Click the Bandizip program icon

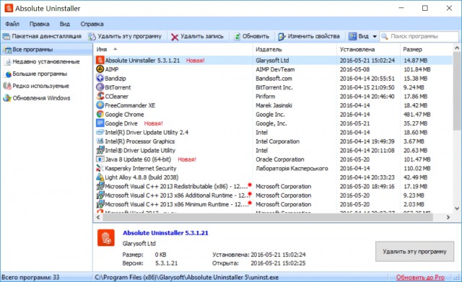tap(100, 79)
